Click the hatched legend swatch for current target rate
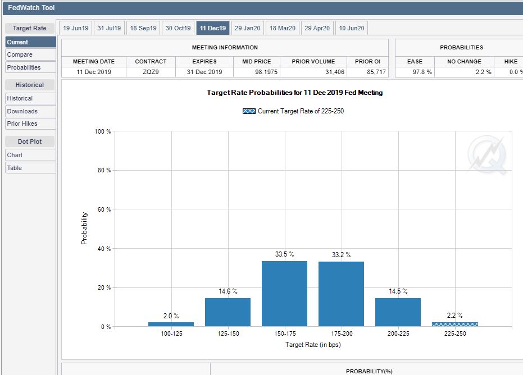Image resolution: width=523 pixels, height=375 pixels. point(249,111)
